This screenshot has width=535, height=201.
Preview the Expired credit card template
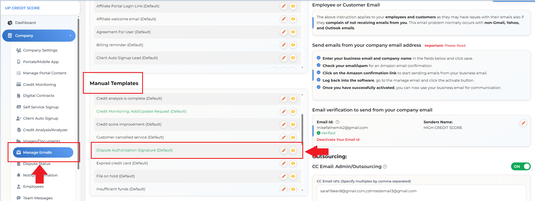click(x=293, y=163)
